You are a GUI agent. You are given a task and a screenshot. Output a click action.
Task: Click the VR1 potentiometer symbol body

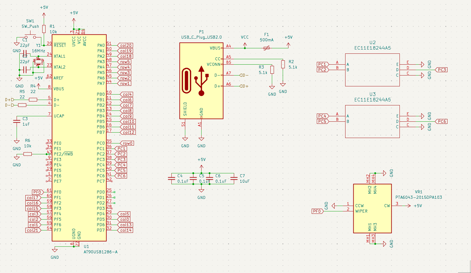pyautogui.click(x=372, y=208)
